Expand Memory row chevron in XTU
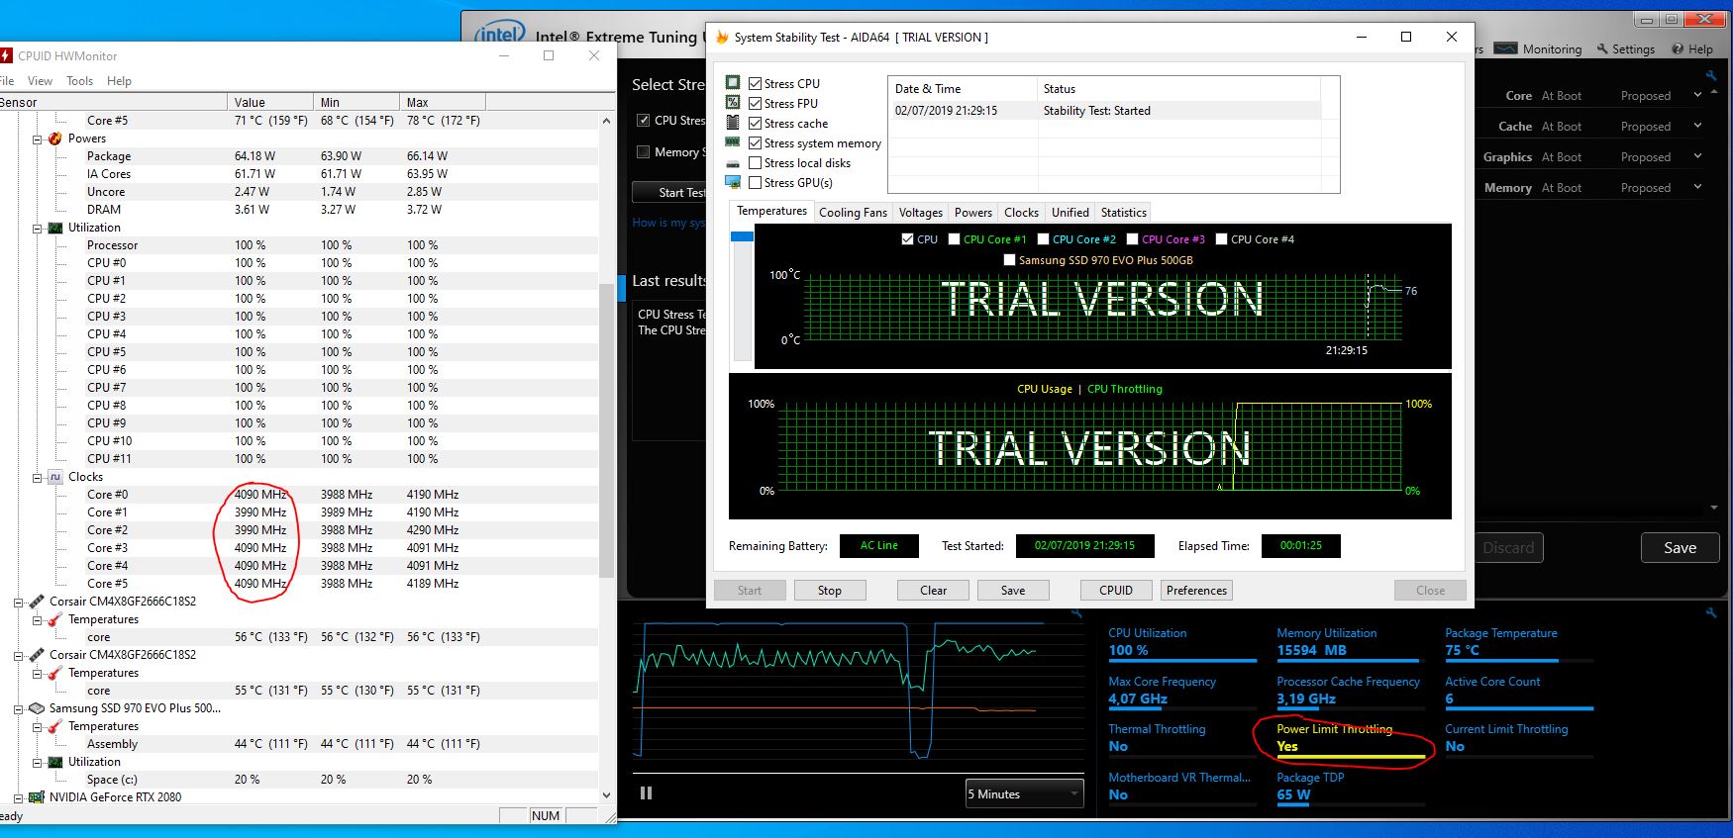 1697,187
